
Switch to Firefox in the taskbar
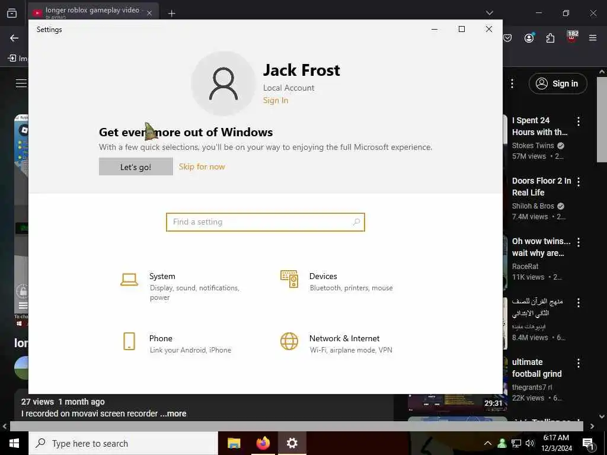(x=263, y=443)
